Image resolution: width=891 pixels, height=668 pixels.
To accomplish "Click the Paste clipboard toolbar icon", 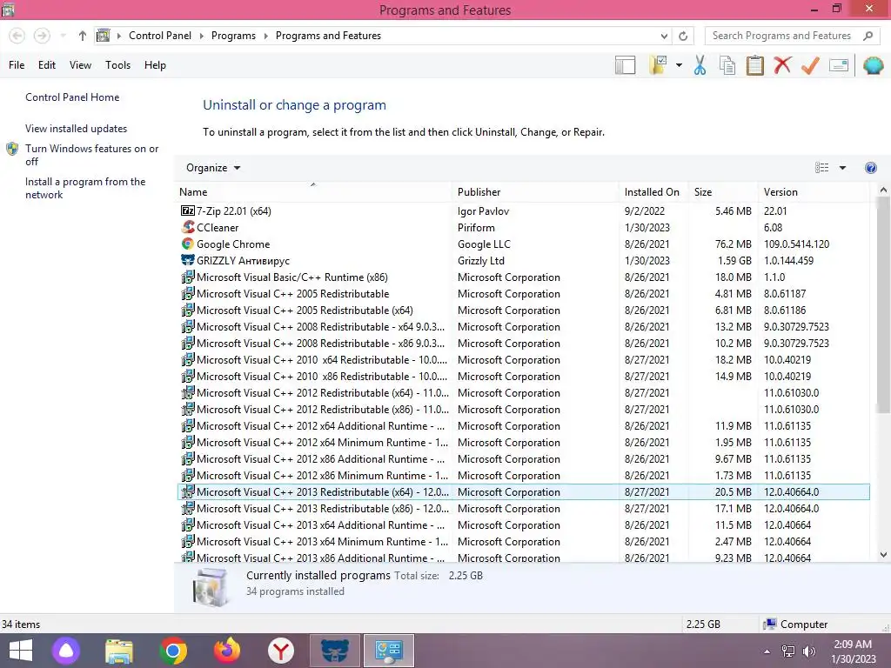I will pos(754,65).
